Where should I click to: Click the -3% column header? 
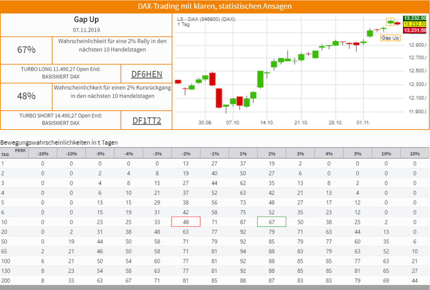(x=157, y=154)
